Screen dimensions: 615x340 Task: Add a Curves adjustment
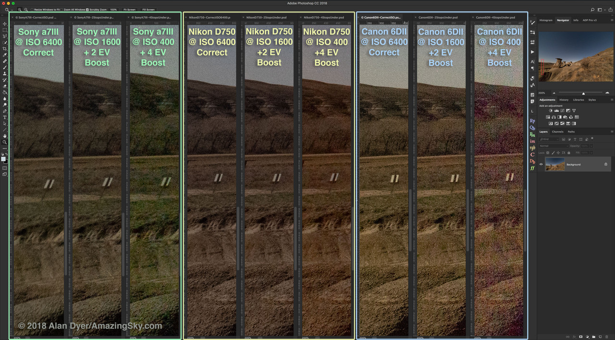click(562, 110)
